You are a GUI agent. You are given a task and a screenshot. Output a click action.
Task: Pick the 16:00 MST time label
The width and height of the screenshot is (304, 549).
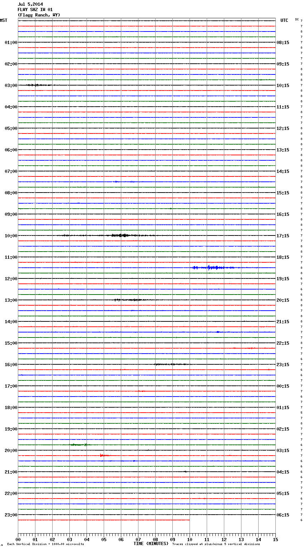pos(11,365)
